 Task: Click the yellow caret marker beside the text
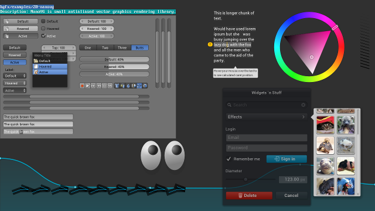[x=210, y=45]
